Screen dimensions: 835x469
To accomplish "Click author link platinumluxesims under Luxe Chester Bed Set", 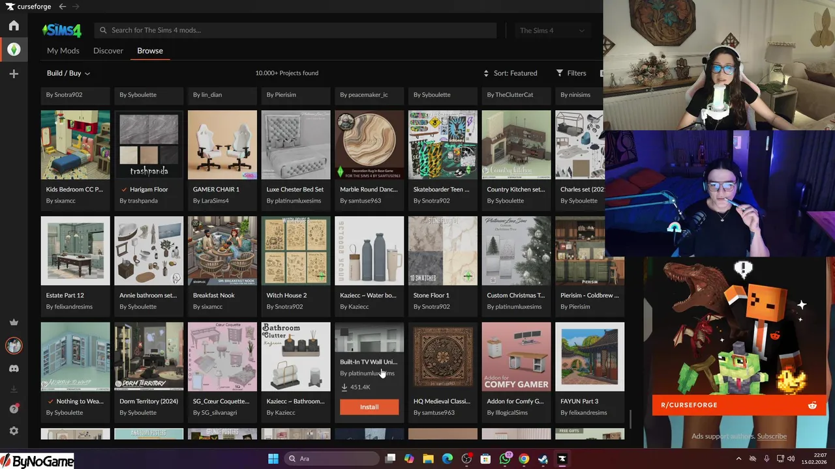I will click(298, 201).
